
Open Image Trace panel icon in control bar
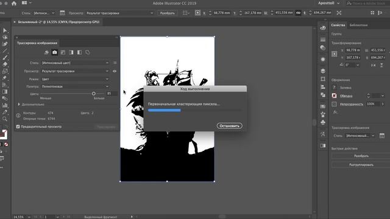tap(62, 13)
